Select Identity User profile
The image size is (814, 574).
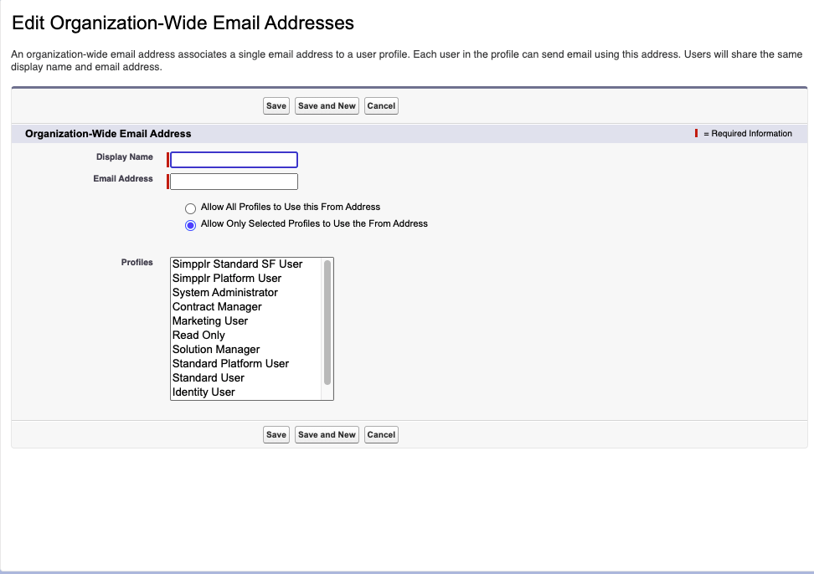tap(246, 392)
